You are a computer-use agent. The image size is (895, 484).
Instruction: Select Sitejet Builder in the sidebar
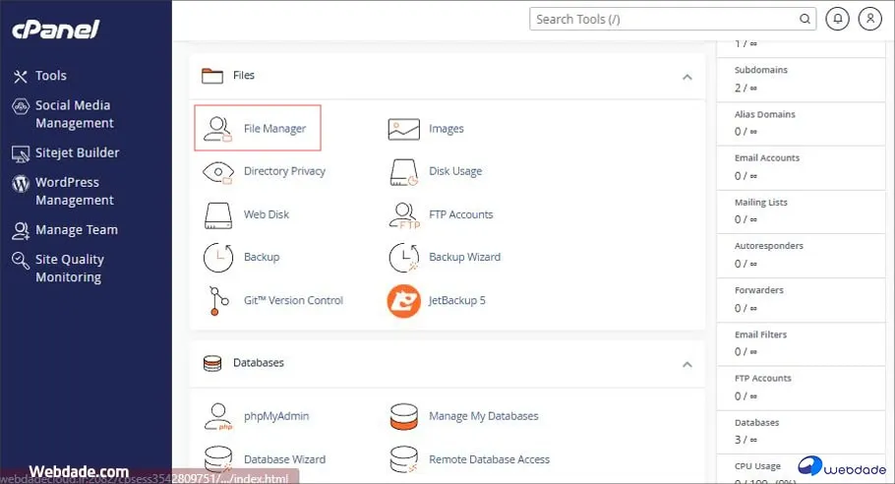click(77, 152)
